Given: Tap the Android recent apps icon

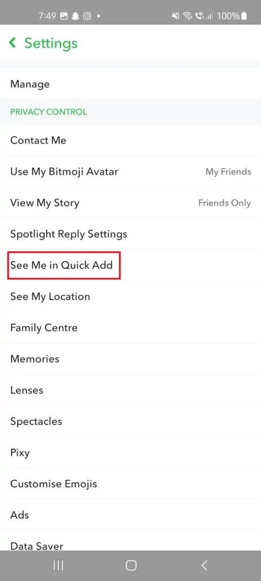Looking at the screenshot, I should (58, 565).
